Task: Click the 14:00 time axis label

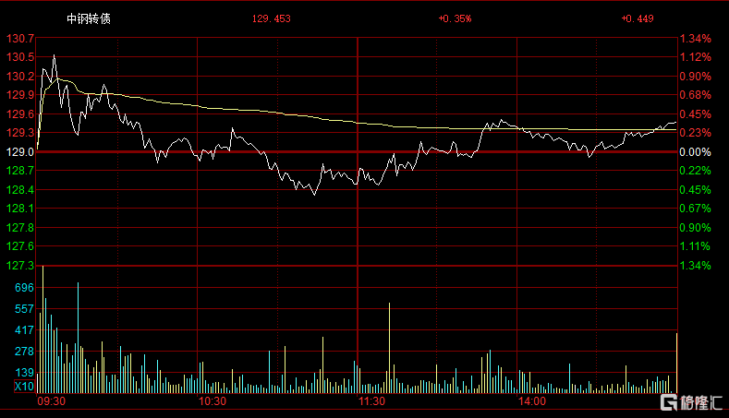Action: pos(532,401)
